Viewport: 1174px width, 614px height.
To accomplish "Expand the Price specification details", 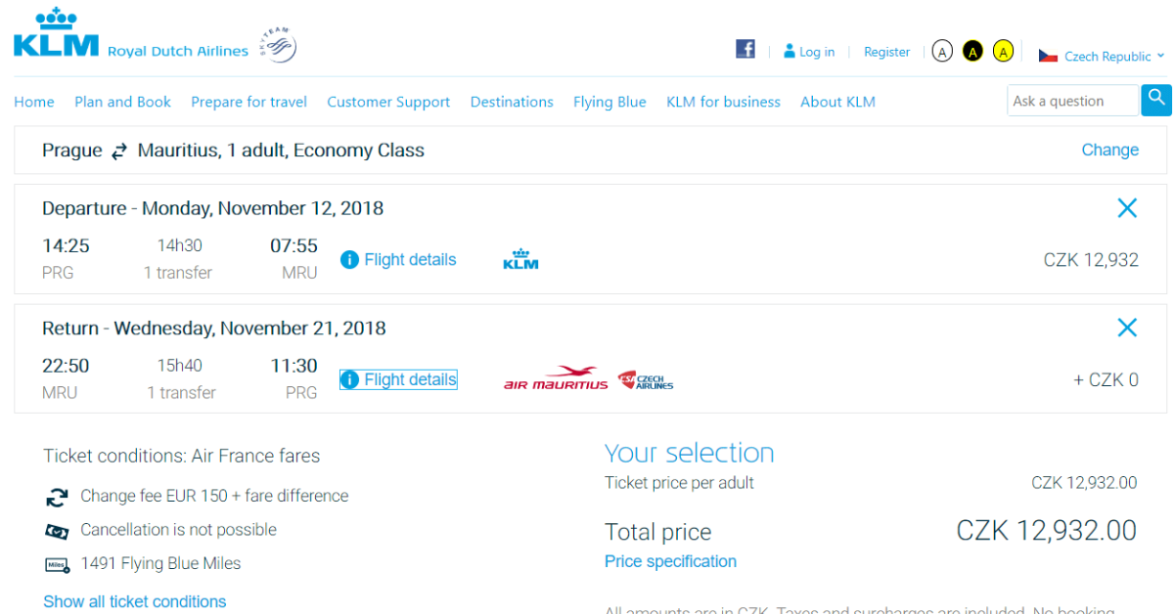I will 670,561.
